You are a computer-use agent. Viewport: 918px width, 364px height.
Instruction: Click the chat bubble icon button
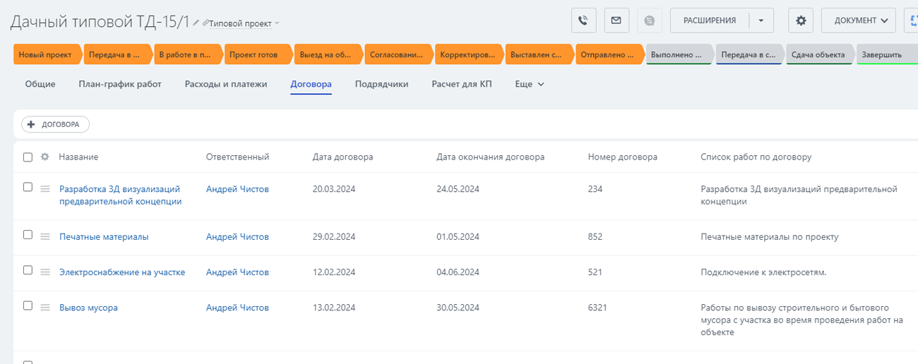(x=649, y=20)
